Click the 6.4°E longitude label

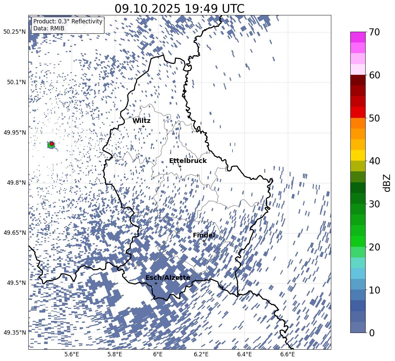pos(244,354)
